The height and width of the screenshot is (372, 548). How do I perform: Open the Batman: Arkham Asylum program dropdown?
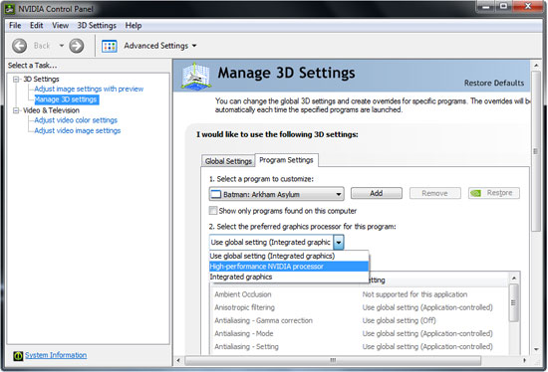[276, 194]
